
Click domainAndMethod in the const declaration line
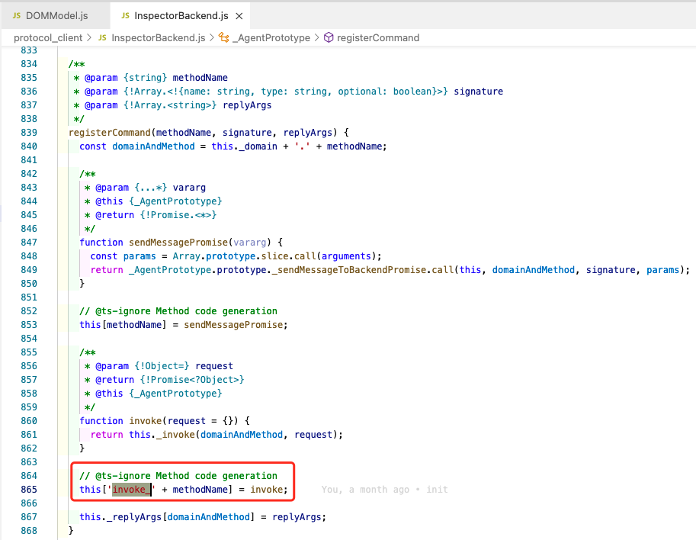pos(153,146)
